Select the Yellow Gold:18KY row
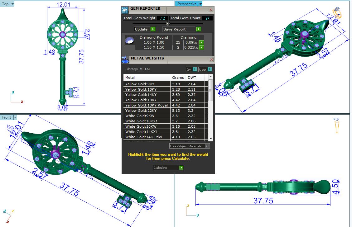Screen dimensions: 352x227 point(166,100)
